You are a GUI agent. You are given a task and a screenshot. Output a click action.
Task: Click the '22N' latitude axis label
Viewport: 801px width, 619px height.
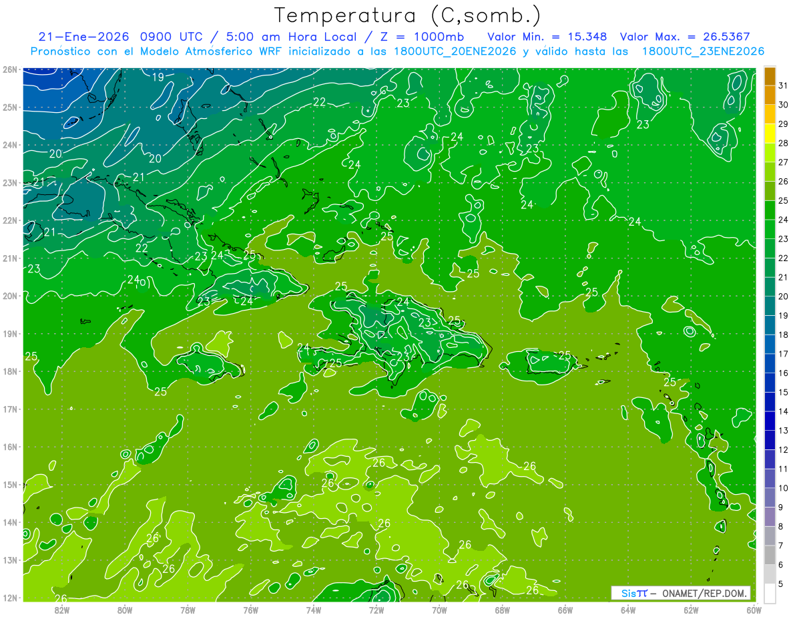(x=10, y=220)
